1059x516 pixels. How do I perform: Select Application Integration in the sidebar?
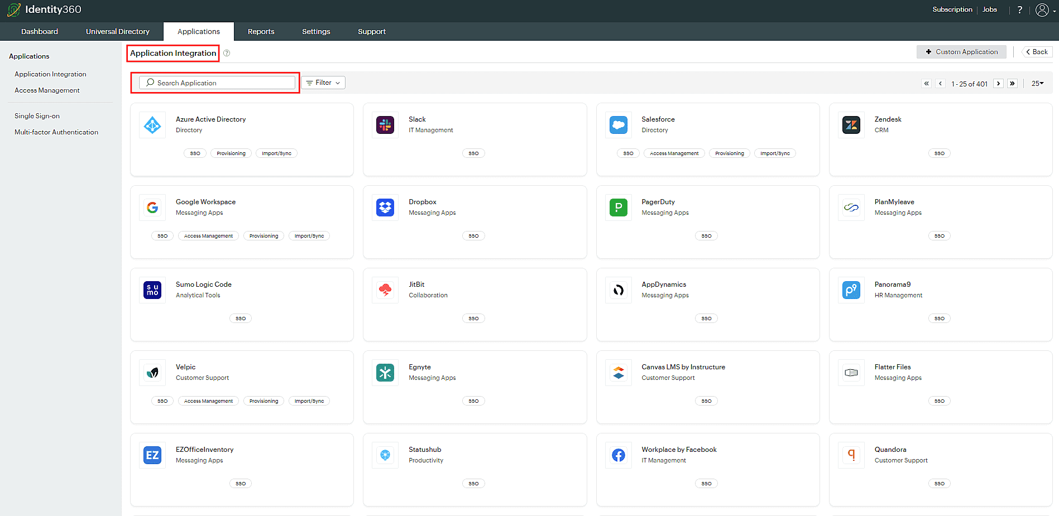[50, 74]
